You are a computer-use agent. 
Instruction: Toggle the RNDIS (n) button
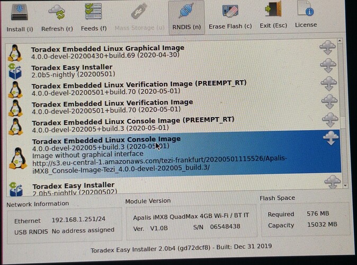tap(186, 17)
